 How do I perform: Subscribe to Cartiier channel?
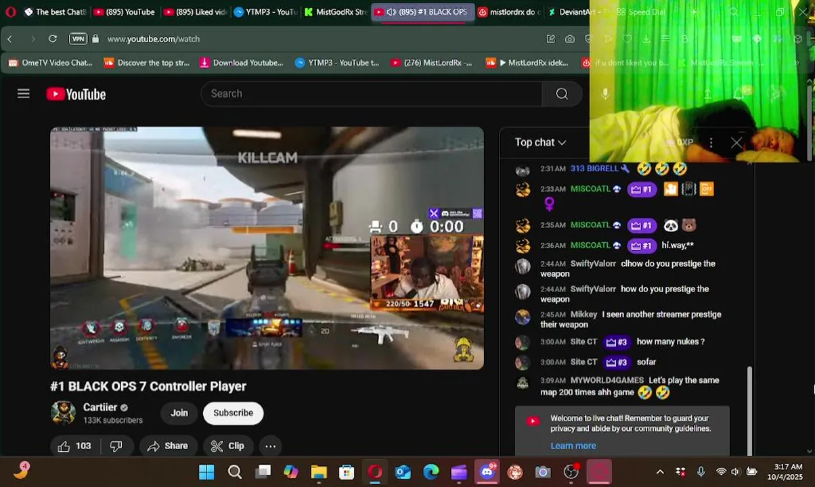pos(233,413)
